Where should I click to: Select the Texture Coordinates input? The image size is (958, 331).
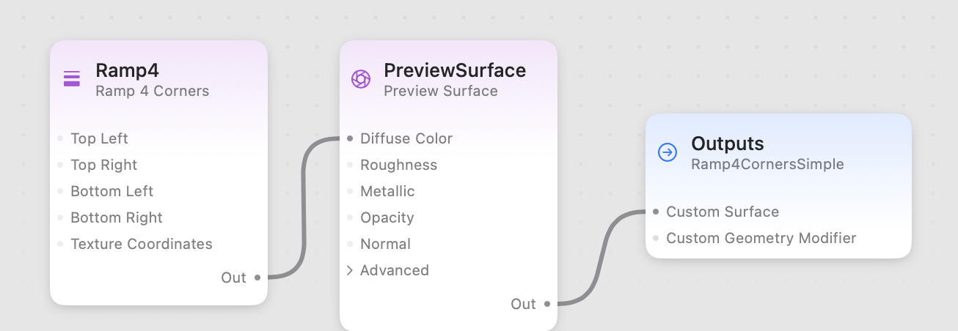pyautogui.click(x=141, y=244)
